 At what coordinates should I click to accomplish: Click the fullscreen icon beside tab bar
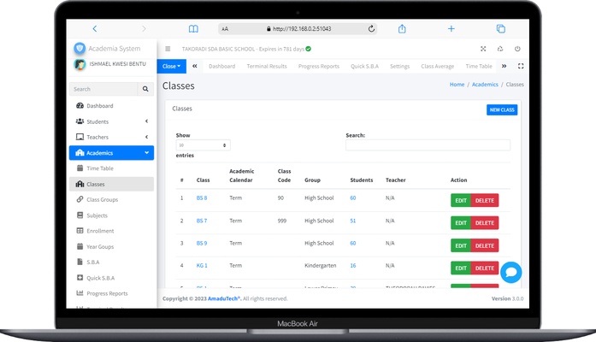click(x=521, y=66)
